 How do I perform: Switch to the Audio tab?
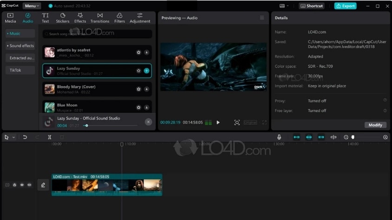click(28, 18)
